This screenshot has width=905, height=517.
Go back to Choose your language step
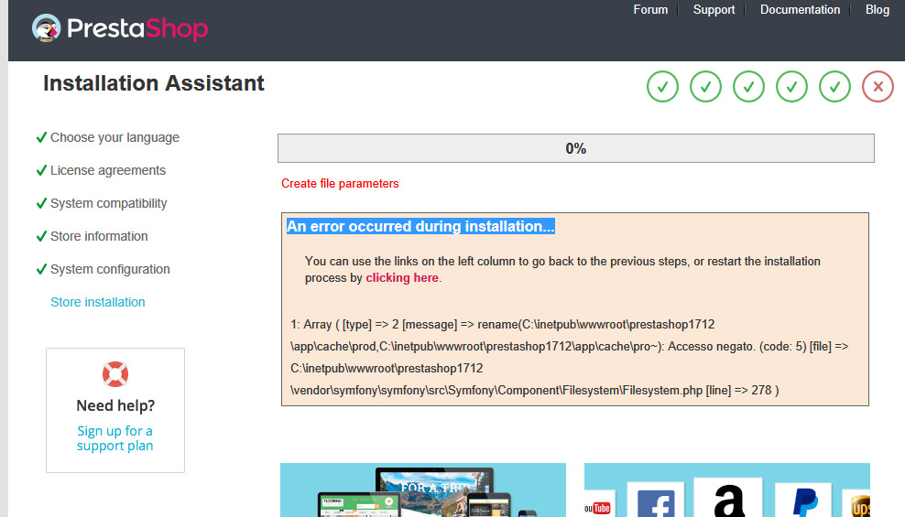click(114, 138)
